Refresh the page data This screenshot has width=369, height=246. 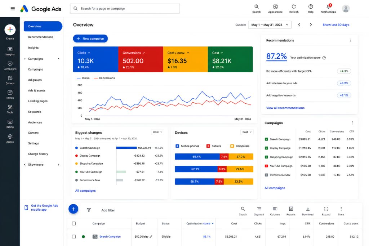(x=294, y=9)
